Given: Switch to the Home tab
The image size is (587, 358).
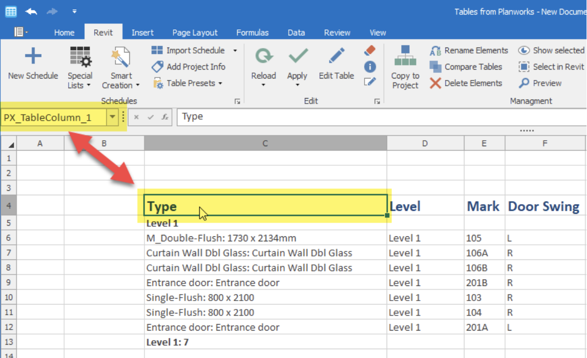Looking at the screenshot, I should pyautogui.click(x=64, y=33).
